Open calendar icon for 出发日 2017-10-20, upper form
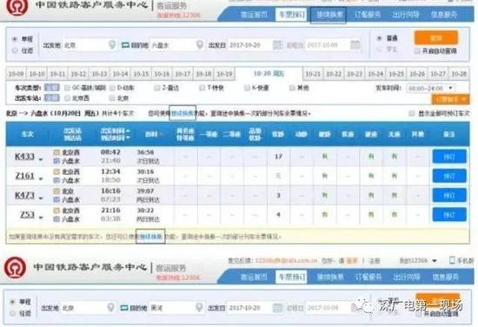 (277, 45)
